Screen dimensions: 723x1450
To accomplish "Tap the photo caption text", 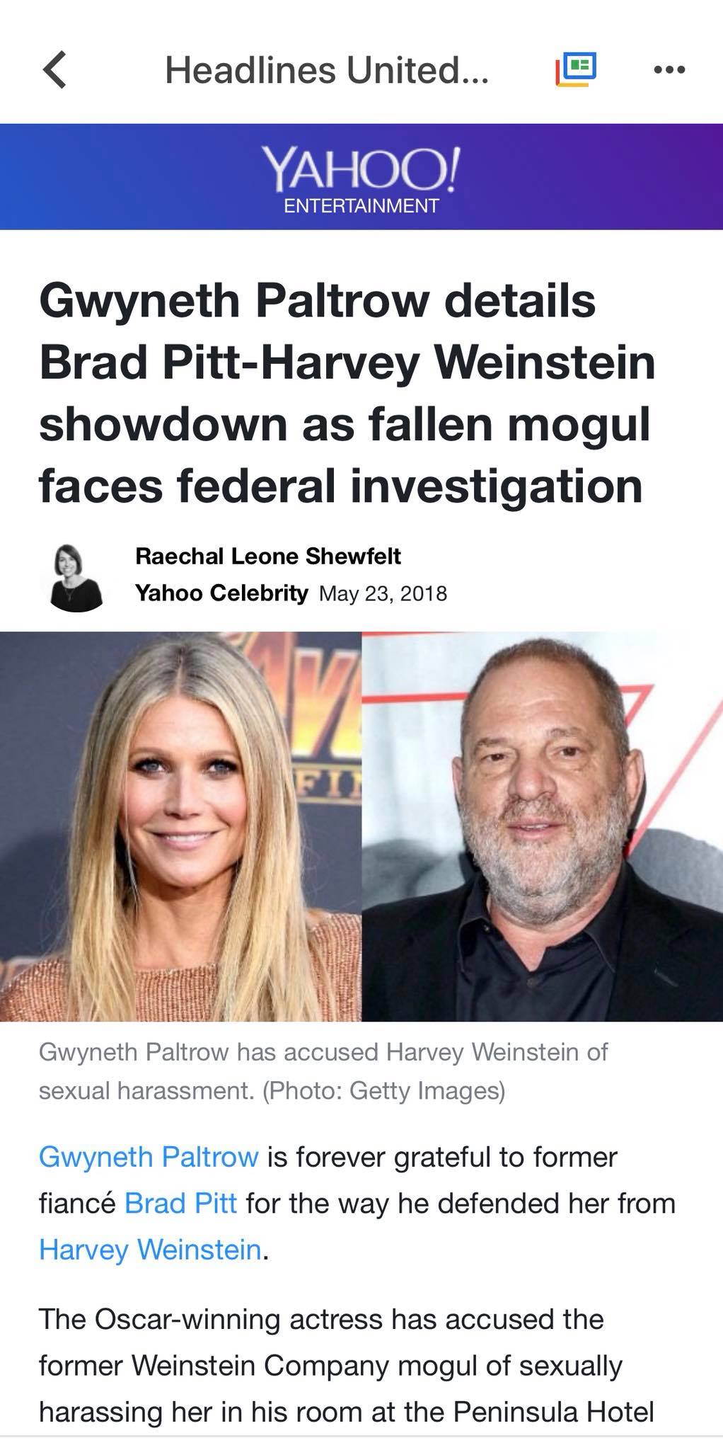I will click(323, 1071).
